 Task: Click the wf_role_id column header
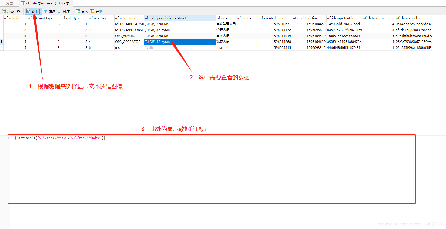coord(15,18)
